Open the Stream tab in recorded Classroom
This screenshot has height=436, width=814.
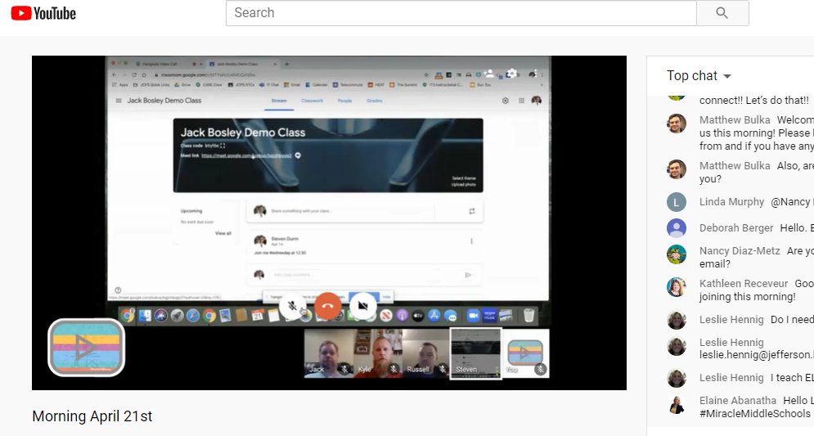279,101
